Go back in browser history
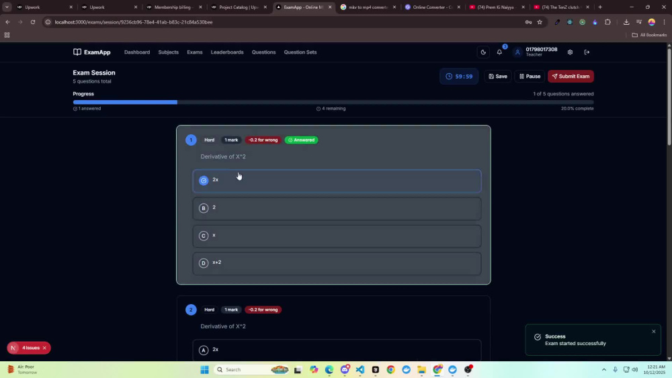This screenshot has width=672, height=378. 7,22
